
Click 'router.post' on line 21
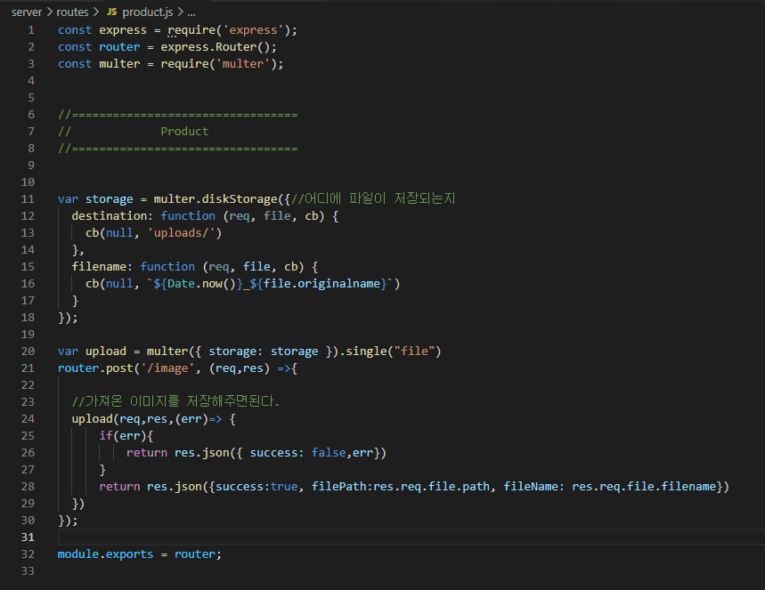pos(95,368)
